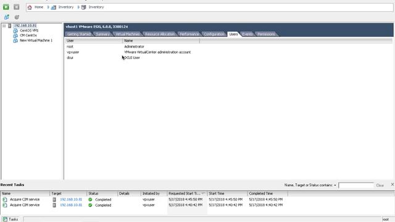This screenshot has width=395, height=222.
Task: Click the recent tasks filter input field
Action: click(356, 185)
